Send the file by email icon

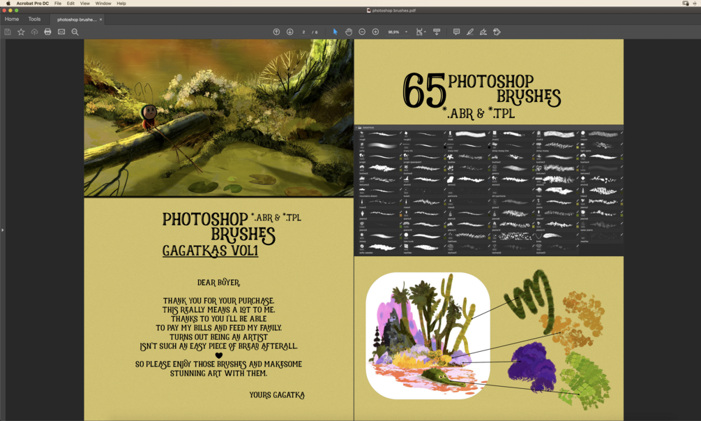pos(61,31)
